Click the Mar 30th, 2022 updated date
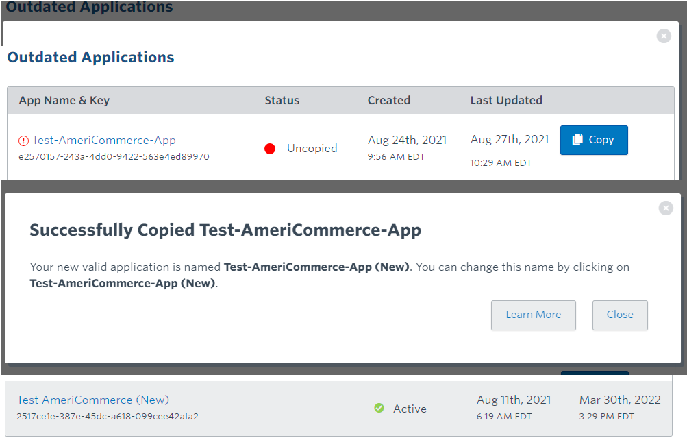687x438 pixels. [x=620, y=400]
